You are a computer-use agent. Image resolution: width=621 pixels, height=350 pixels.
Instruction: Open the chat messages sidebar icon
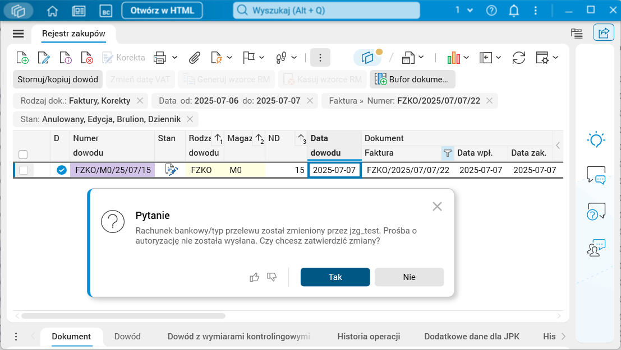(x=596, y=175)
